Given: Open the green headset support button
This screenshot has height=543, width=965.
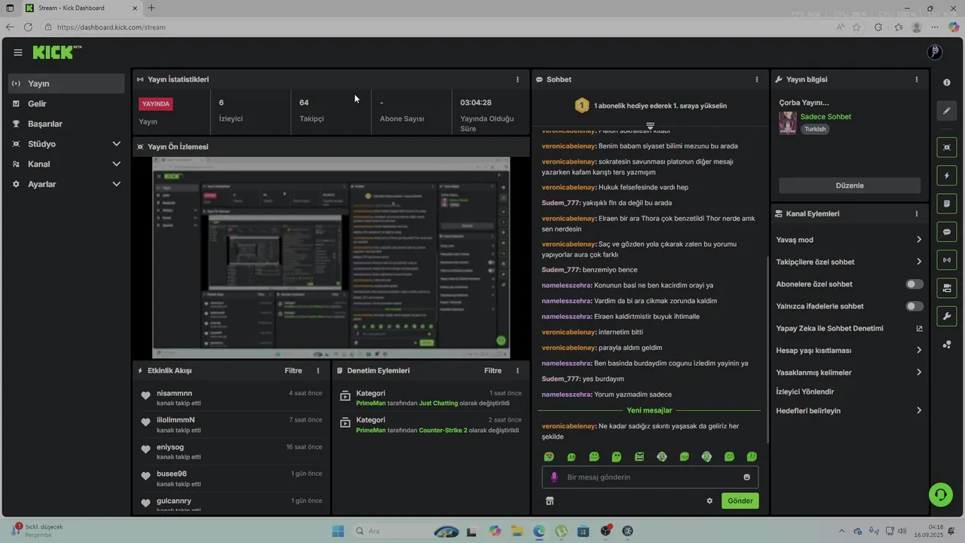Looking at the screenshot, I should (x=941, y=495).
